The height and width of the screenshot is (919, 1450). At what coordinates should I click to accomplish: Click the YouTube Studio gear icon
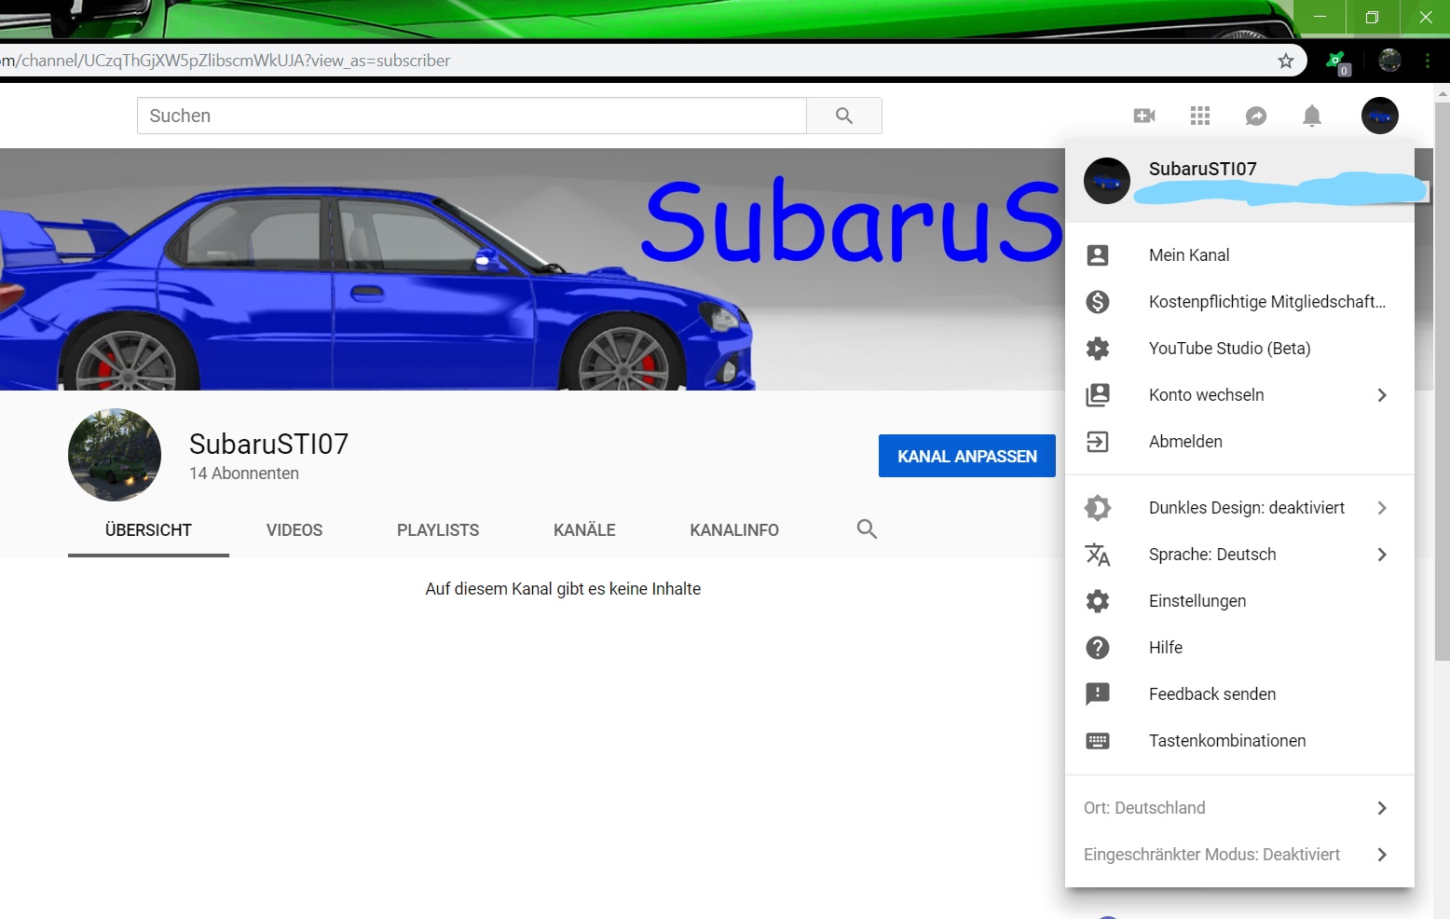tap(1098, 349)
